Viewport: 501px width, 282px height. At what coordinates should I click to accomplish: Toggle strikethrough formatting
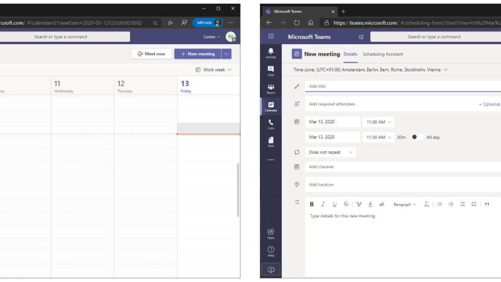point(346,204)
